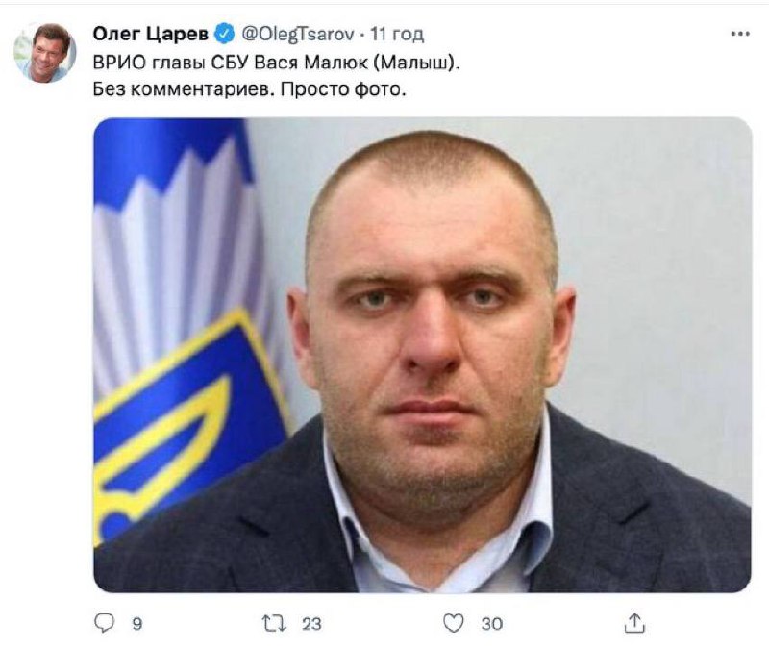Click the reply count 9

point(137,623)
